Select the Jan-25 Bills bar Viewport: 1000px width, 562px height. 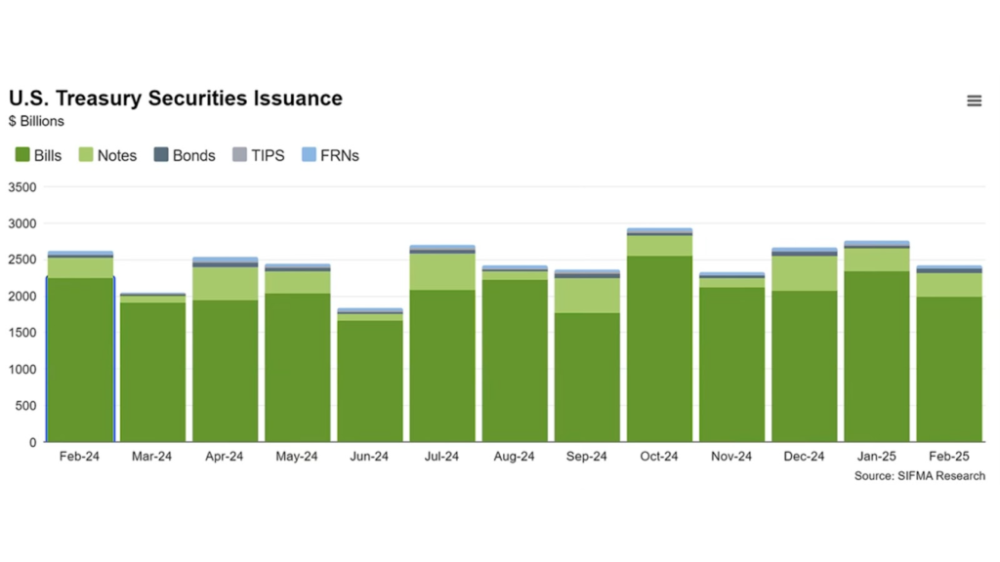point(876,357)
